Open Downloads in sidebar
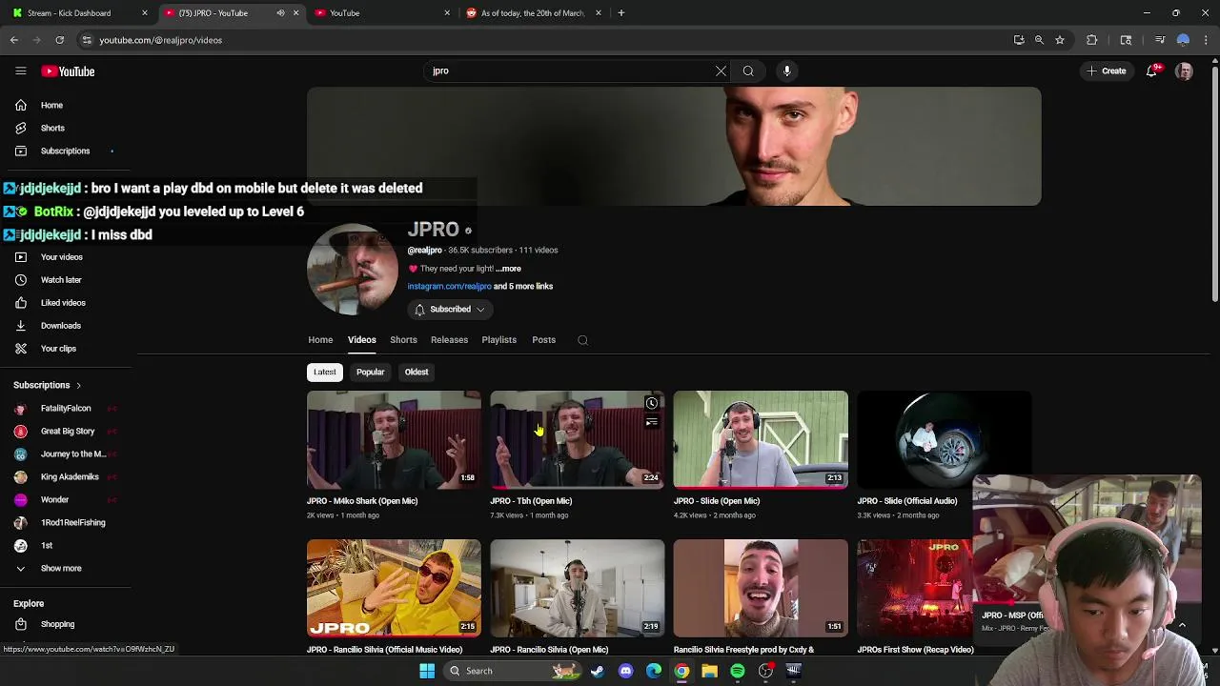This screenshot has height=686, width=1220. pos(60,326)
